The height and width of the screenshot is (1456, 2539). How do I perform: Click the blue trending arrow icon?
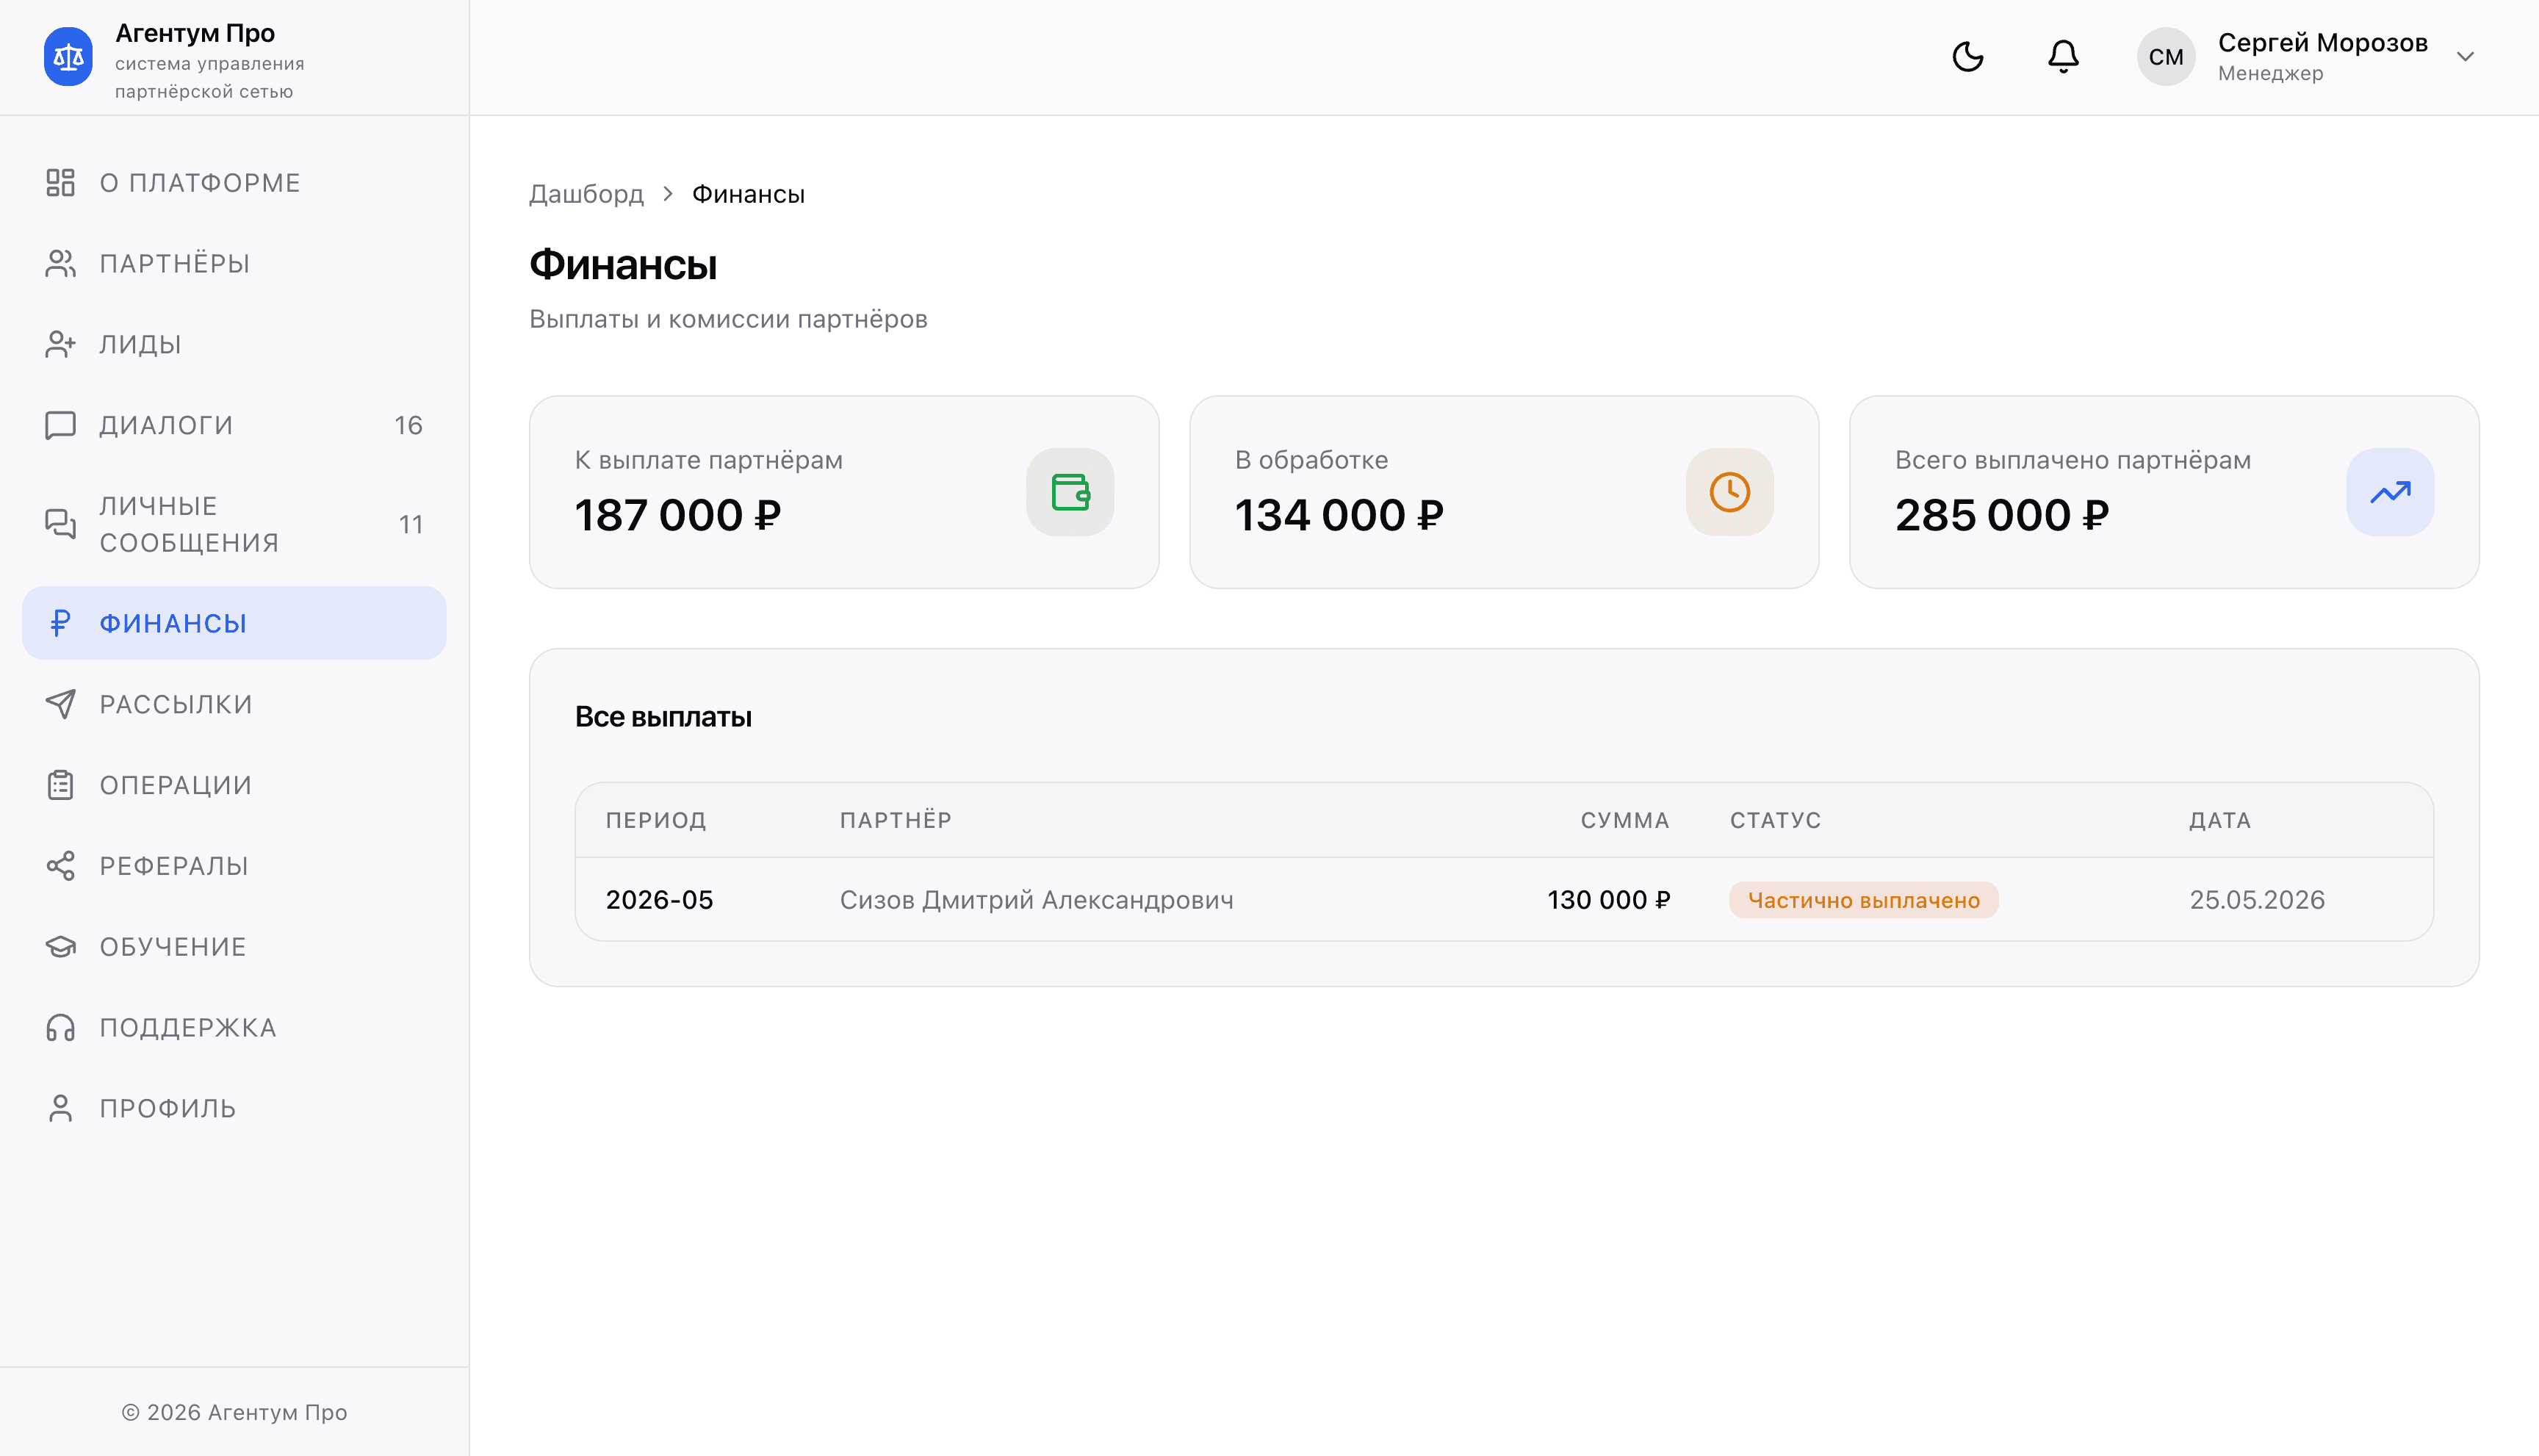point(2390,492)
